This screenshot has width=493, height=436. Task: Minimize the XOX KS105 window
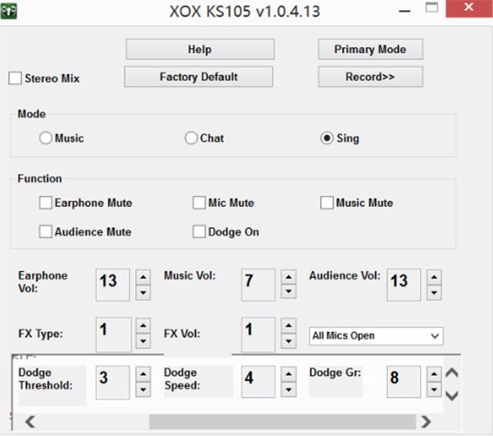(x=404, y=12)
